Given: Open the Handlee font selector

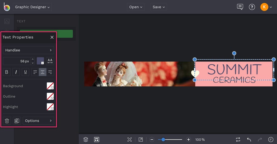Looking at the screenshot, I should (28, 50).
